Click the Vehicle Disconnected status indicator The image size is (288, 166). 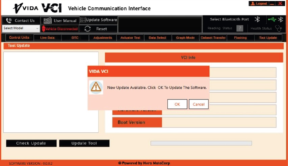click(x=60, y=29)
